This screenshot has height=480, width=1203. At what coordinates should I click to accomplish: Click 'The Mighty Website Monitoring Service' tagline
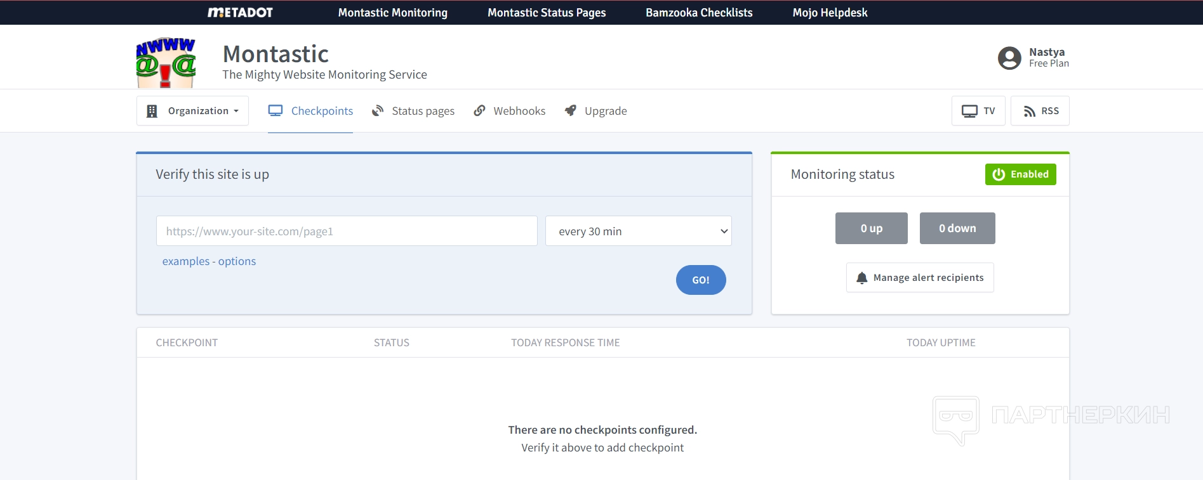(x=324, y=75)
